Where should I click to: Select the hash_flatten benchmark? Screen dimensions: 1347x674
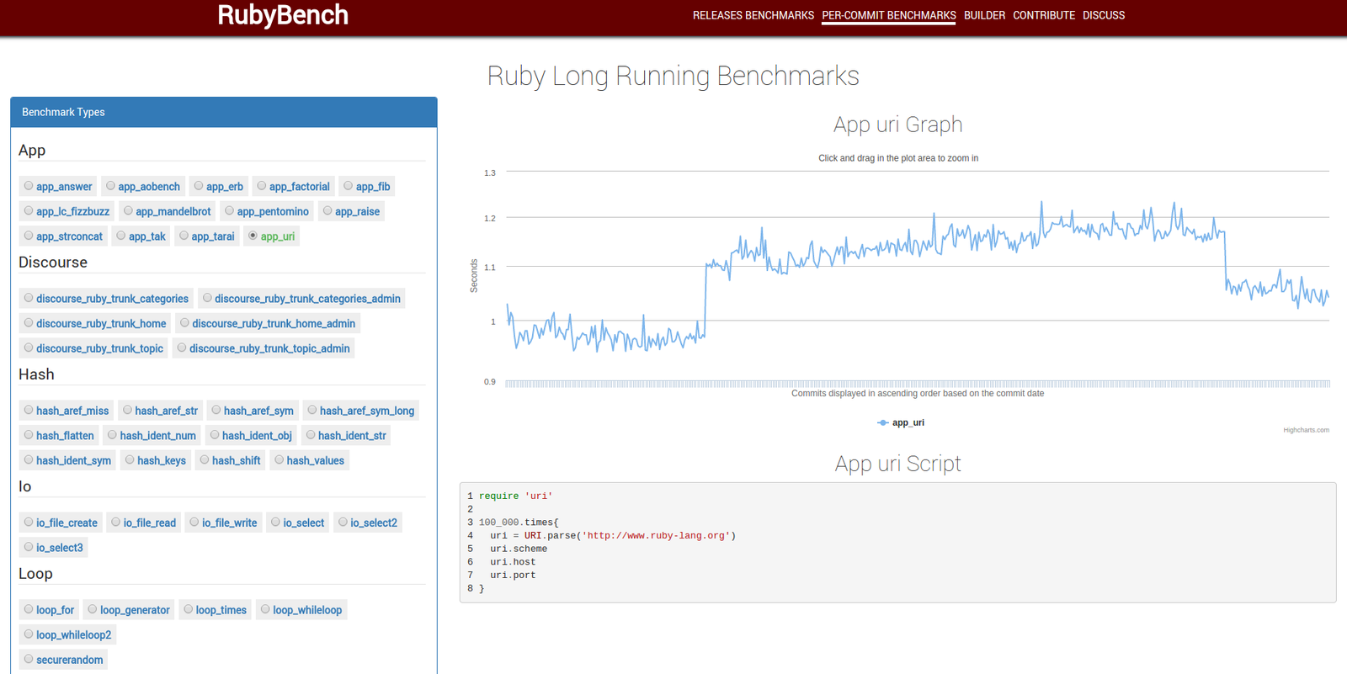pyautogui.click(x=59, y=436)
